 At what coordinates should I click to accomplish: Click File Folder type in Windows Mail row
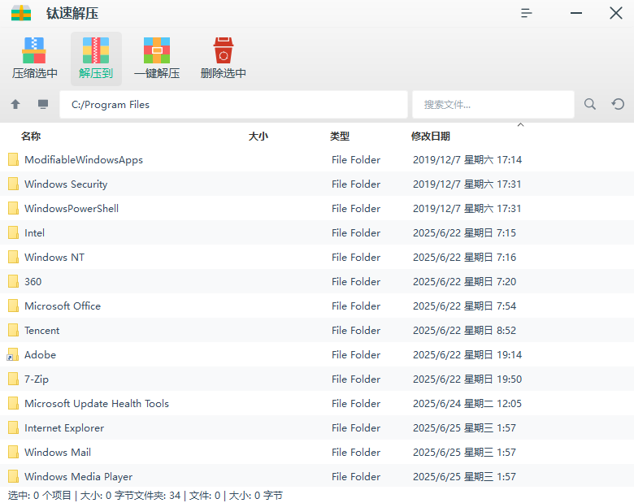point(356,452)
